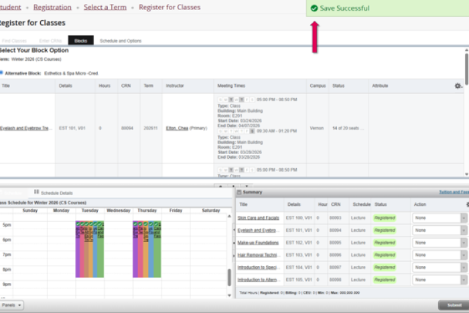The image size is (469, 313).
Task: Open Make-up Foundations in Summary
Action: (x=258, y=243)
